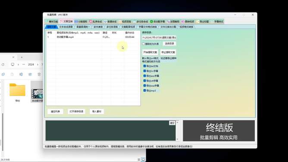Screen dimensions: 288x162
Task: Open the 多任务合成 main tab
Action: point(141,22)
